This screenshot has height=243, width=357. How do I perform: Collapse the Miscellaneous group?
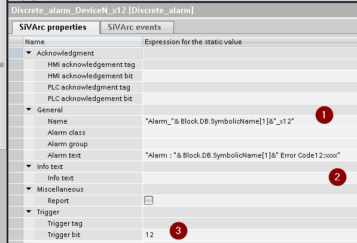[29, 189]
